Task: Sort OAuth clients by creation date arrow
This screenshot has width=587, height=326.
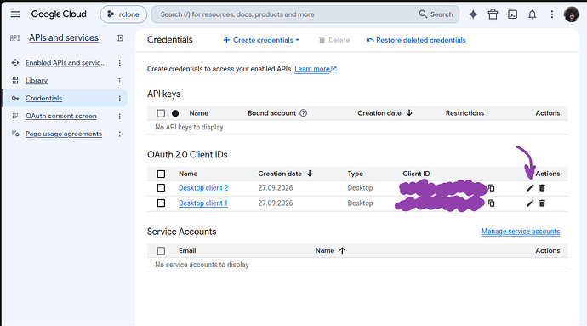Action: [310, 174]
